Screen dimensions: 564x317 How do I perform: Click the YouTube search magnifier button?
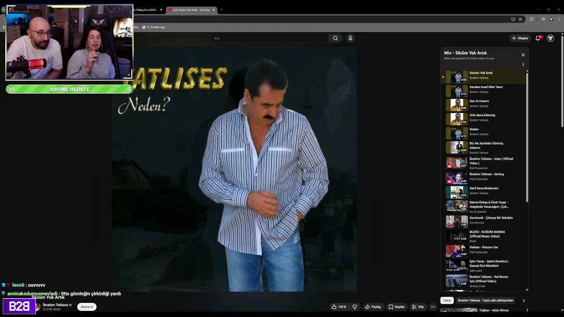(335, 38)
